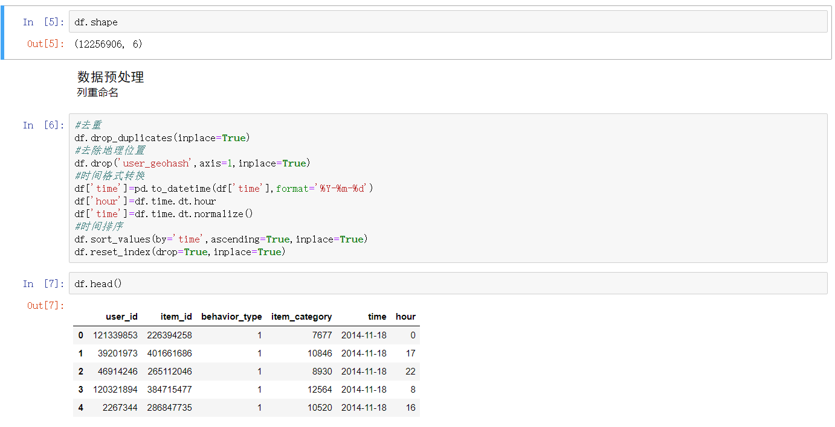Click the 列重命名 subheading text
Screen dimensions: 835x427
coord(97,93)
